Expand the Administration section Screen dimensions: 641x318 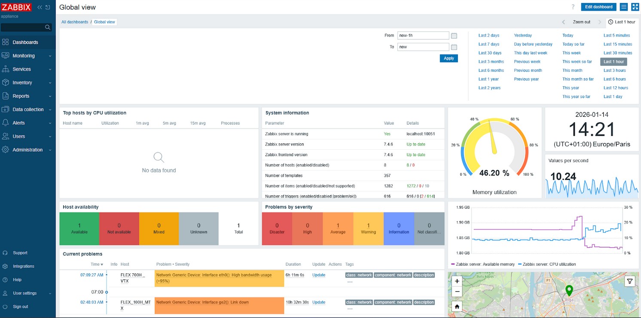(25, 149)
